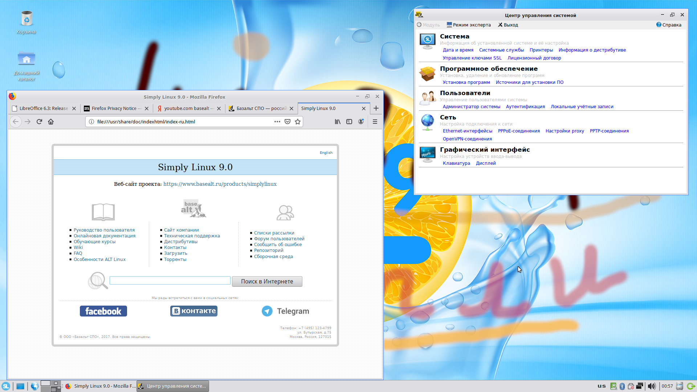Toggle Firefox sidebar view icon
The width and height of the screenshot is (697, 392).
349,122
